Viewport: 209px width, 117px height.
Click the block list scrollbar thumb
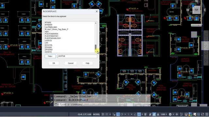pyautogui.click(x=96, y=47)
